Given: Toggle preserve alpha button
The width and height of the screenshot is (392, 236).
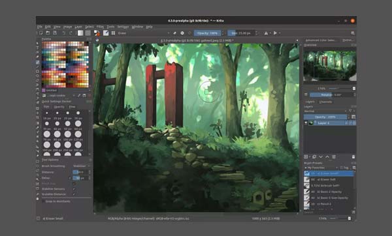Looking at the screenshot, I should [x=182, y=33].
